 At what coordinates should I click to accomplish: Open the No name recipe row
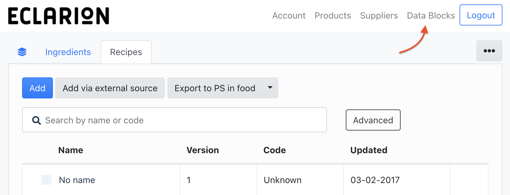(77, 180)
